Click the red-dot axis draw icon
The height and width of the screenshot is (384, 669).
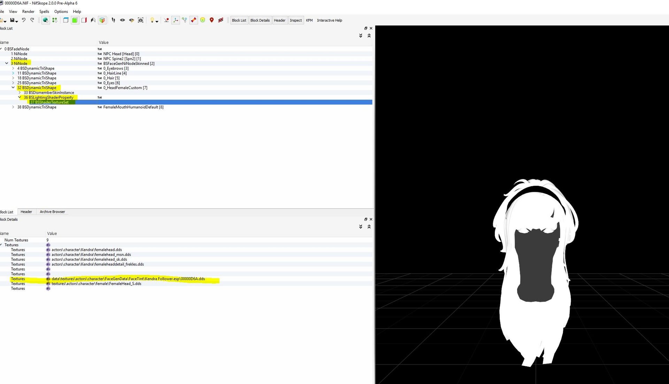[x=166, y=20]
